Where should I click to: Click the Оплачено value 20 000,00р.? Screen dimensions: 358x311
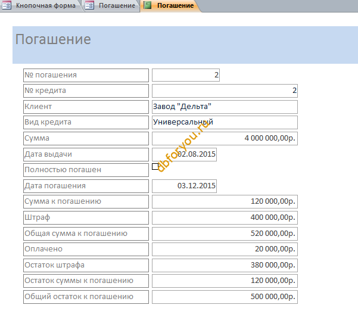(x=225, y=249)
